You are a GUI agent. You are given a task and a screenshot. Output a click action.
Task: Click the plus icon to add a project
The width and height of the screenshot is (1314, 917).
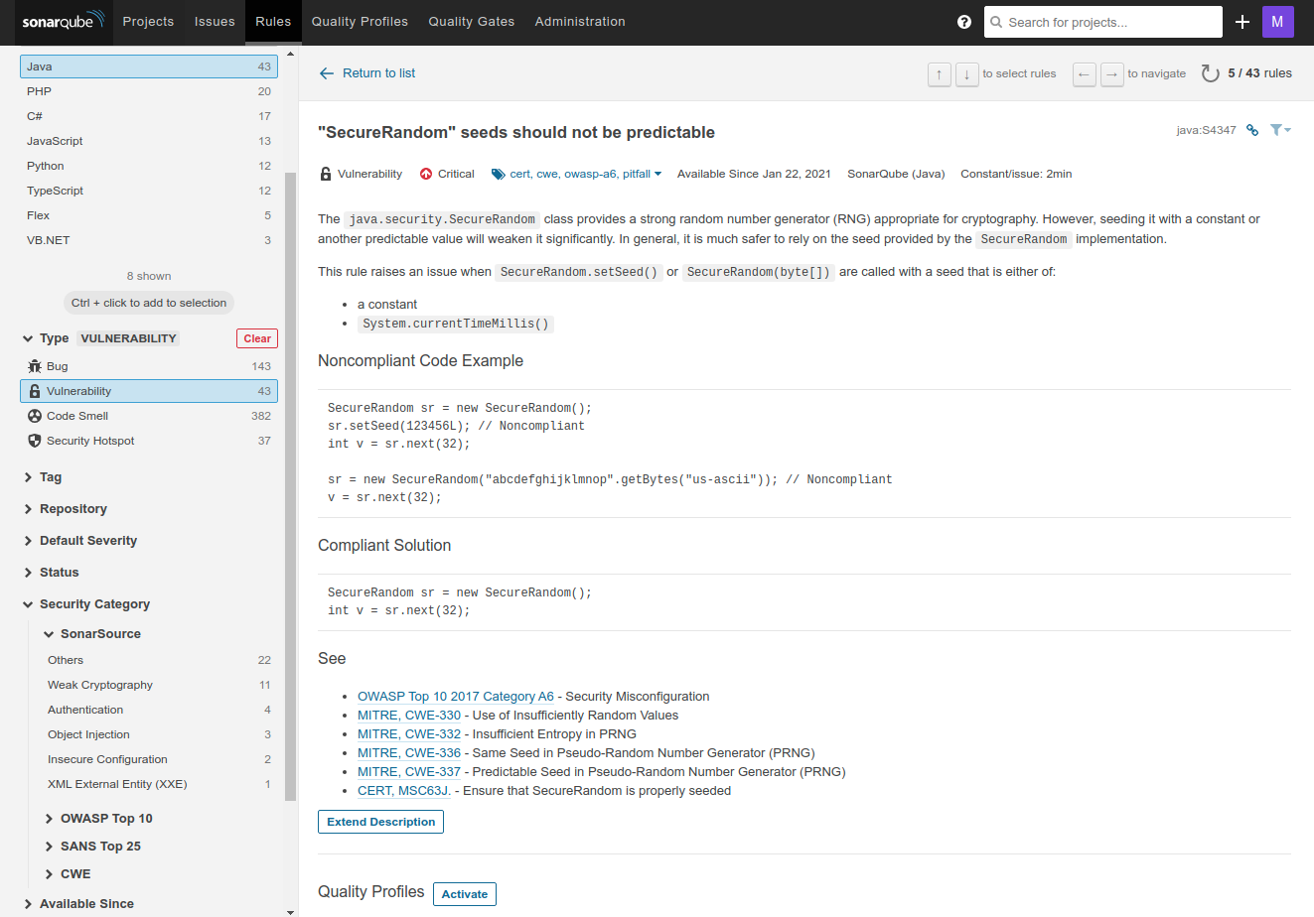[1241, 21]
